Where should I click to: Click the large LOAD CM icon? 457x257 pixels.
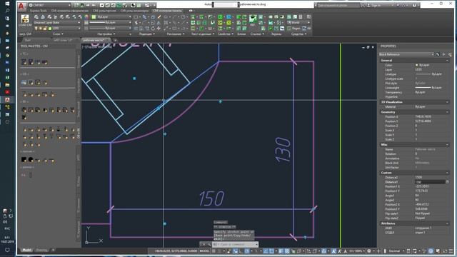coord(25,19)
